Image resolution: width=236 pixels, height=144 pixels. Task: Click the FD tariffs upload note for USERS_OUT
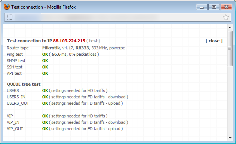pos(86,103)
